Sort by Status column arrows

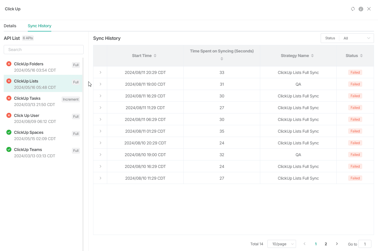tap(361, 56)
